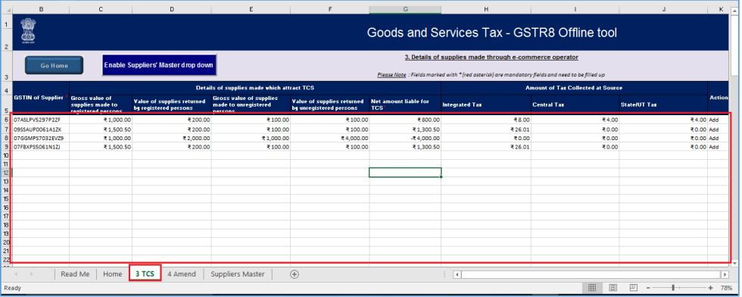742x297 pixels.
Task: Select column F header
Action: pyautogui.click(x=330, y=10)
